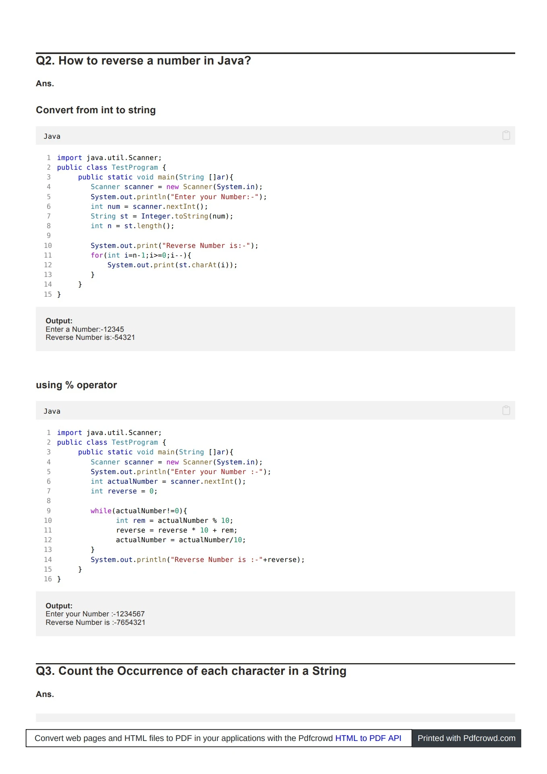Select the for(int i=n-1;i>=0;i--){ line

[x=141, y=255]
